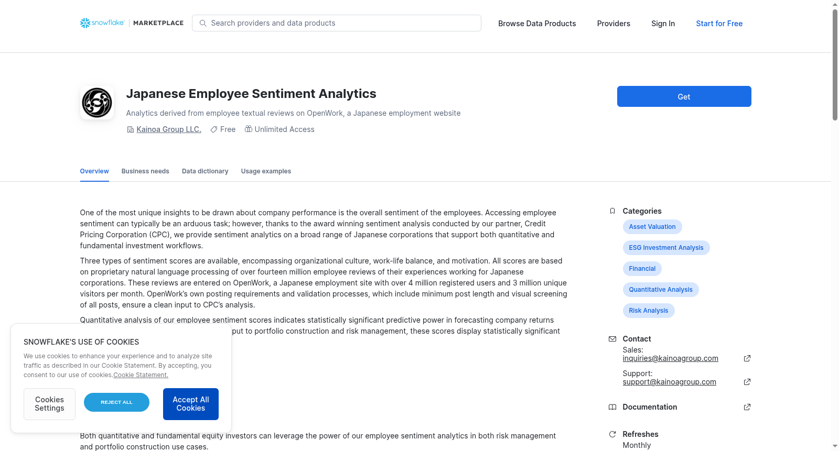Click the Kainoa Group provider logo
This screenshot has width=839, height=451.
tap(97, 103)
